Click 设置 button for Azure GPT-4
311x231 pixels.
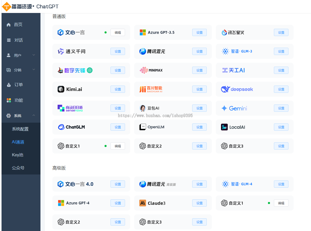point(118,203)
